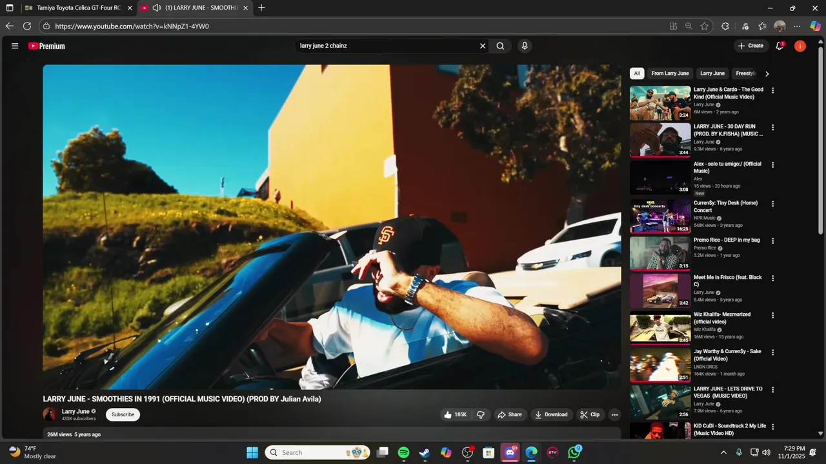Click the Share button
826x464 pixels.
pyautogui.click(x=509, y=414)
